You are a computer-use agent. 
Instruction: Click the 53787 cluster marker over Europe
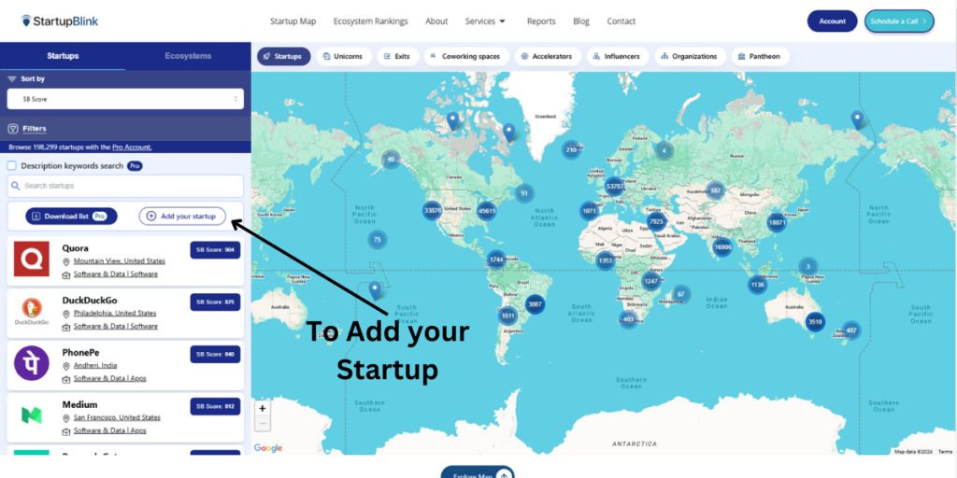(x=615, y=186)
